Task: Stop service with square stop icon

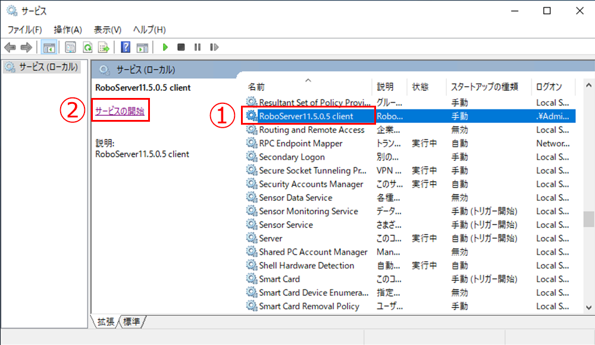Action: click(181, 48)
